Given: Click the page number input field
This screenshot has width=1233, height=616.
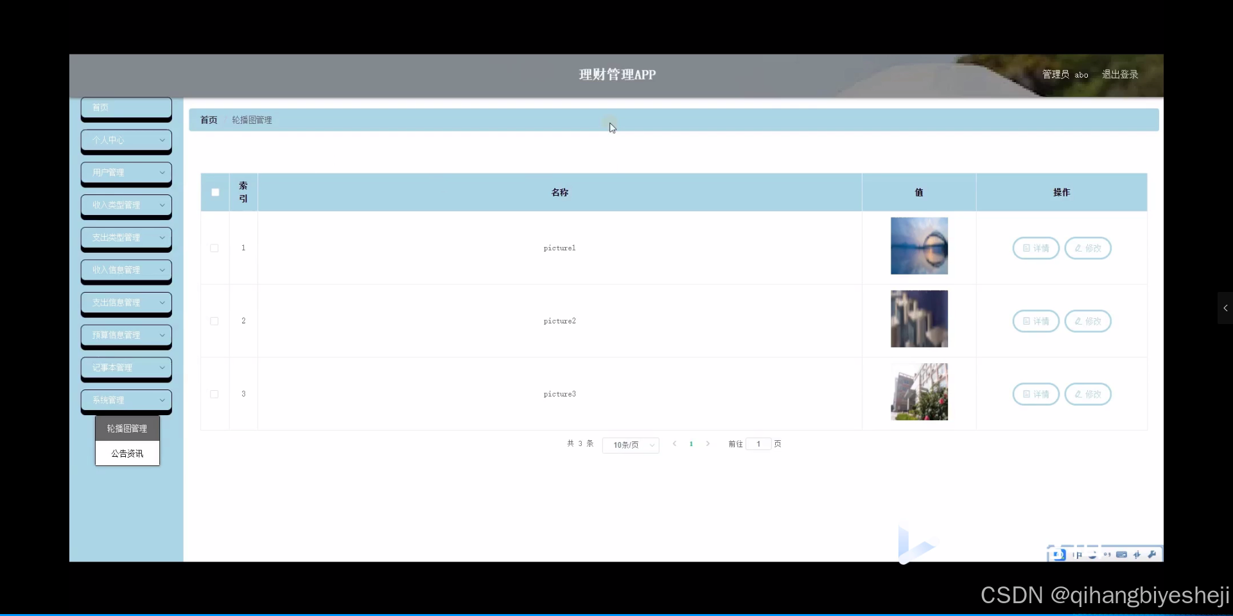Looking at the screenshot, I should tap(758, 443).
